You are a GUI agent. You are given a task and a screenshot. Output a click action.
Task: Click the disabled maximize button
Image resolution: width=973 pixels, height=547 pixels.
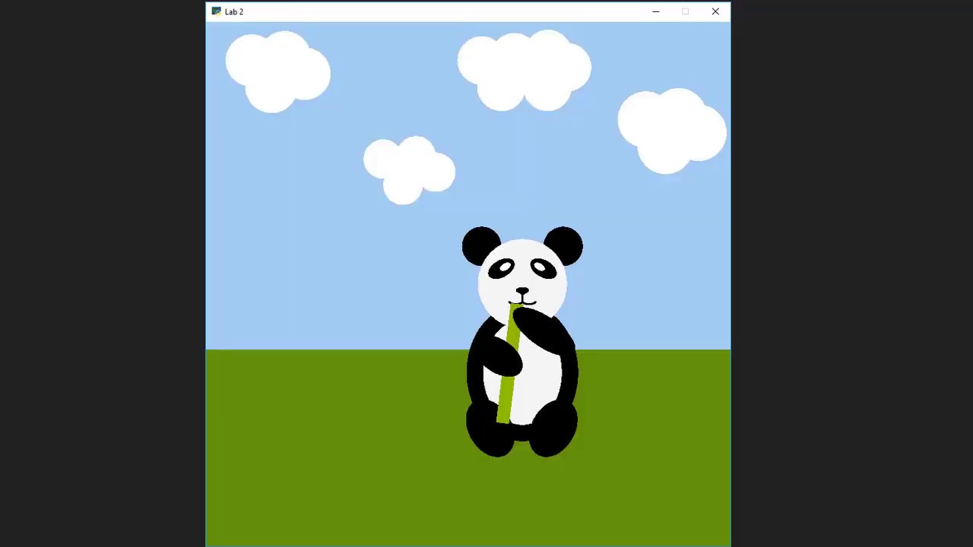(686, 11)
